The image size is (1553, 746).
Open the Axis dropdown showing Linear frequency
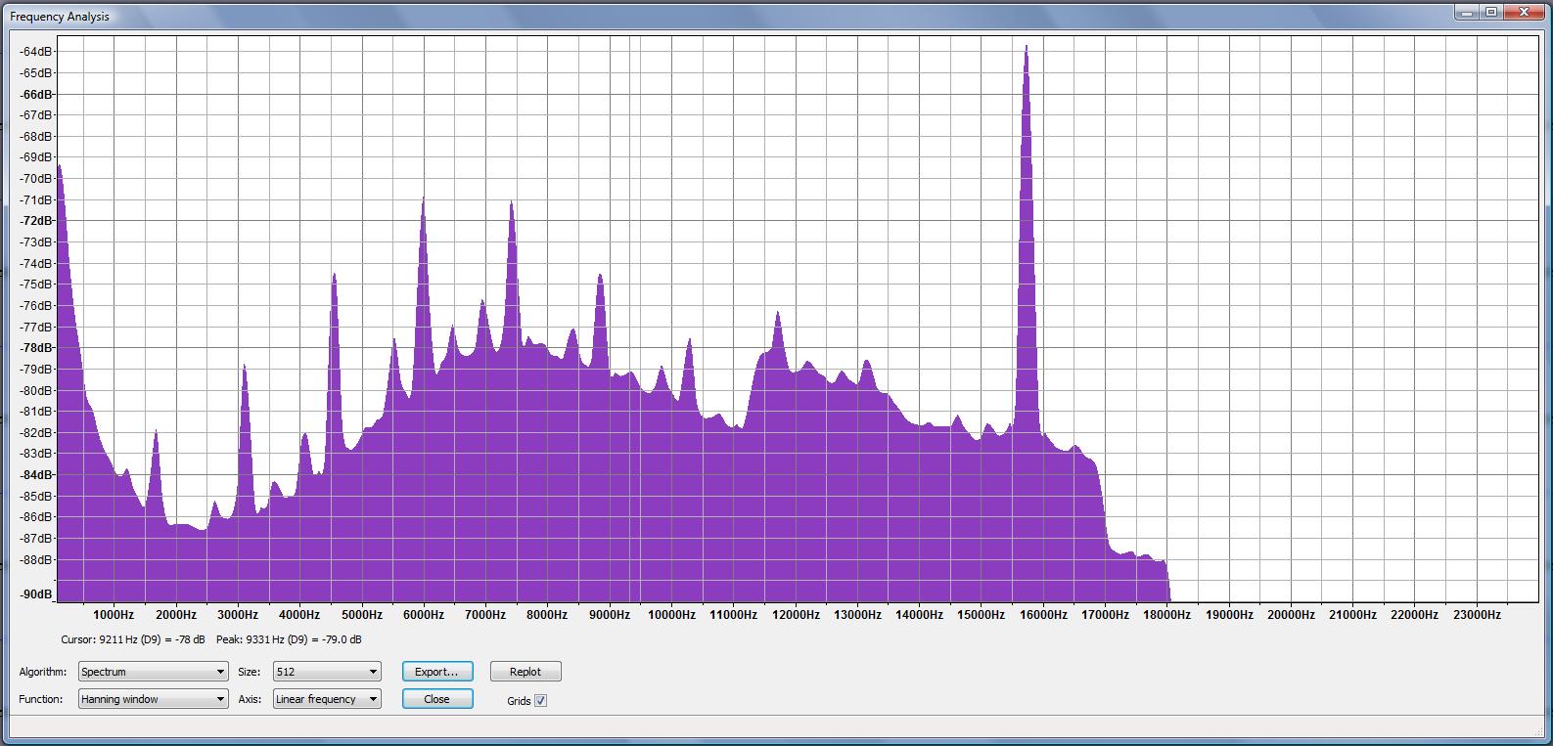[x=327, y=699]
